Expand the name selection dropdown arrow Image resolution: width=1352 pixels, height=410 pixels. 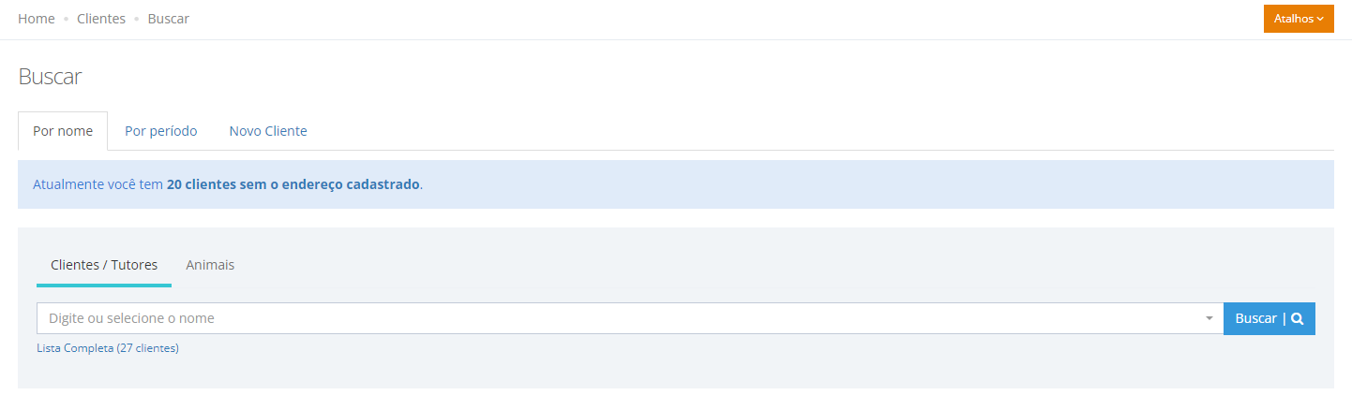tap(1209, 319)
